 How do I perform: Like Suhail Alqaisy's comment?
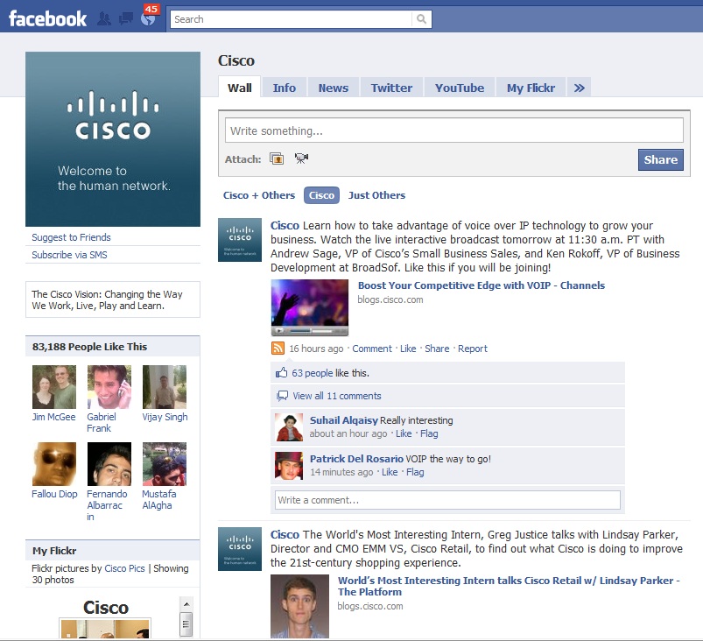click(404, 433)
